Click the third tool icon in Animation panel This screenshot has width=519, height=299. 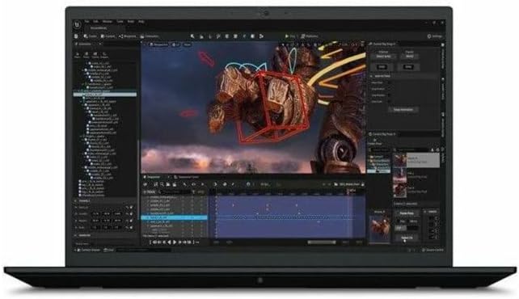(95, 55)
